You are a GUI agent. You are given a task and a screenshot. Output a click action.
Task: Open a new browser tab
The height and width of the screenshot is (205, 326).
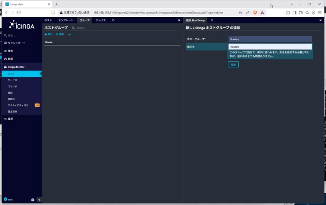click(57, 4)
